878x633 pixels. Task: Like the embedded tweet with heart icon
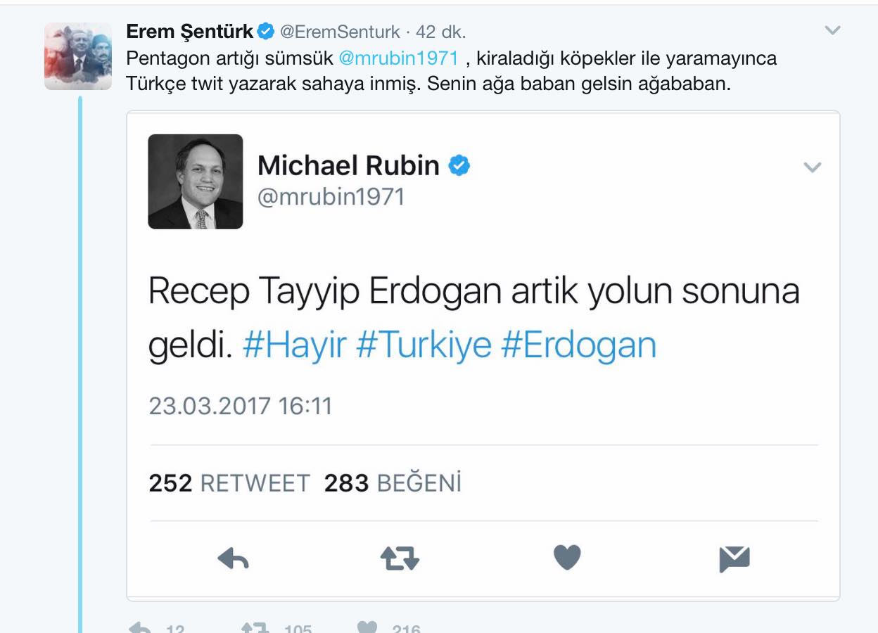[567, 558]
